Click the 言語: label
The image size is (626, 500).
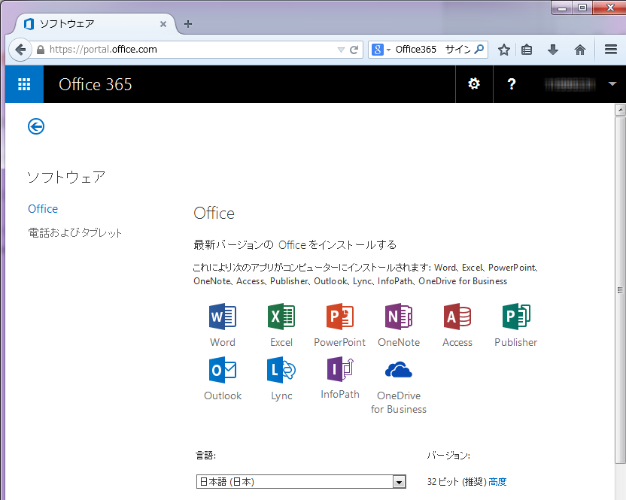point(205,456)
